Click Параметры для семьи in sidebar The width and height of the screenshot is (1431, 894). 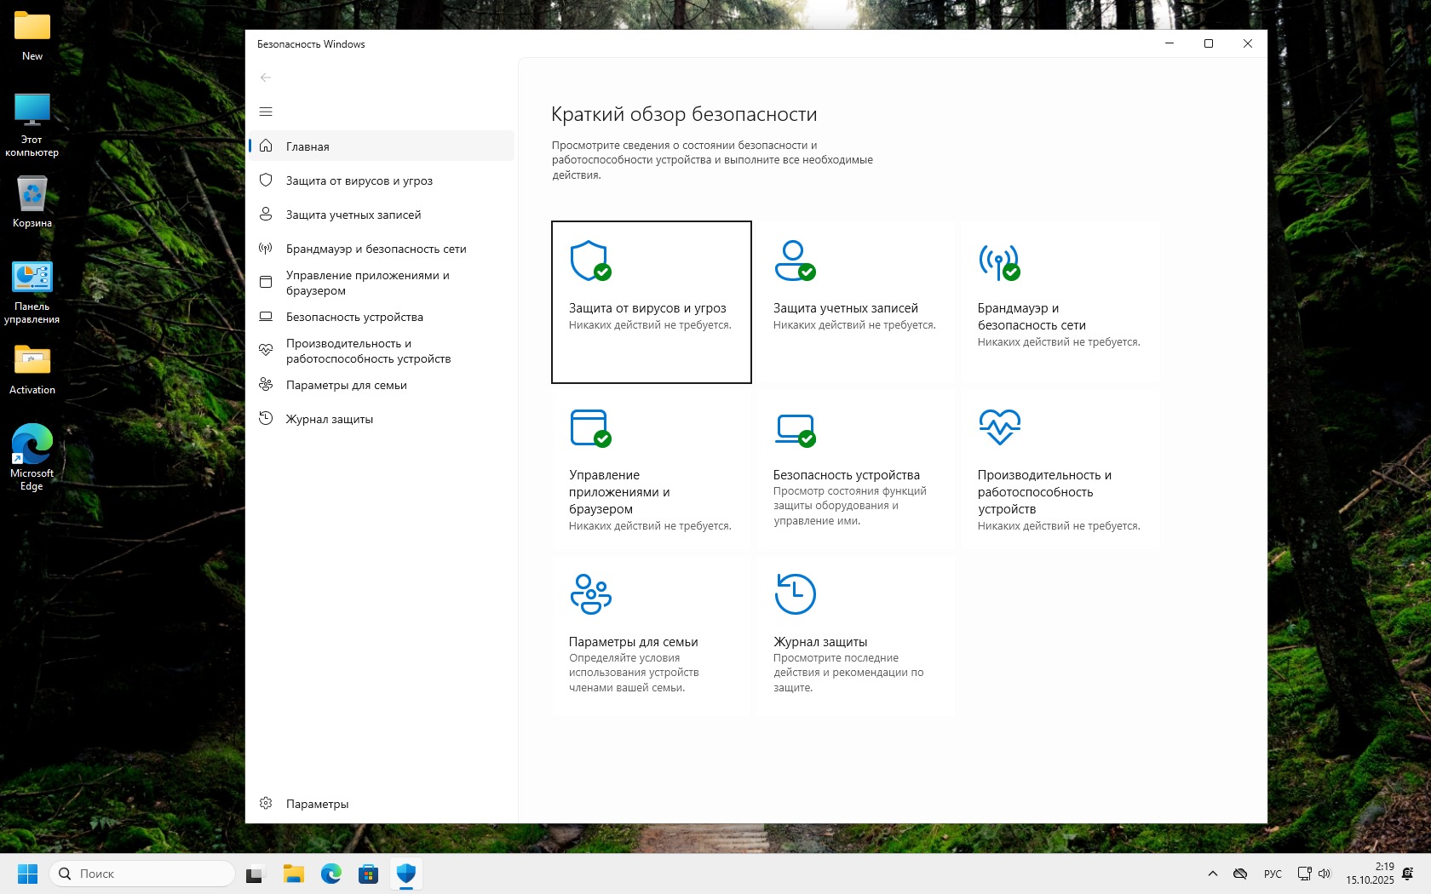click(346, 385)
